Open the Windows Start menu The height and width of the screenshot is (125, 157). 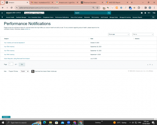pyautogui.click(x=3, y=122)
